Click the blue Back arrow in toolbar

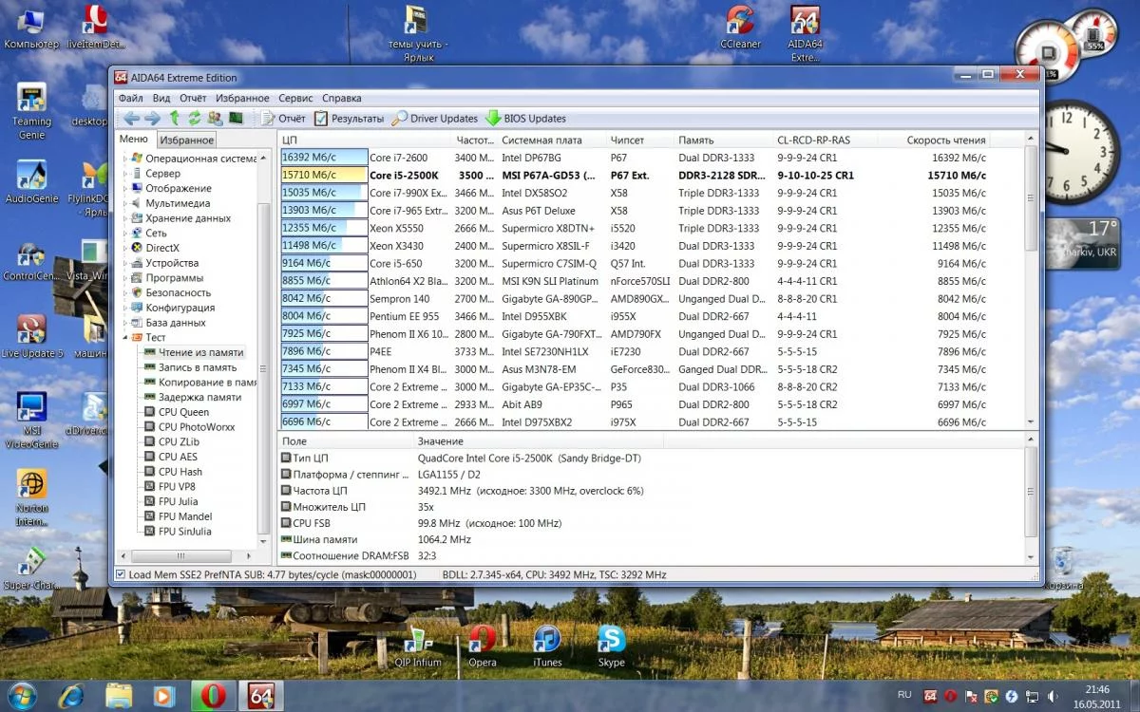tap(131, 118)
